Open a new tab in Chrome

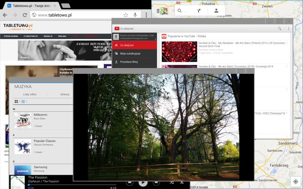[66, 6]
